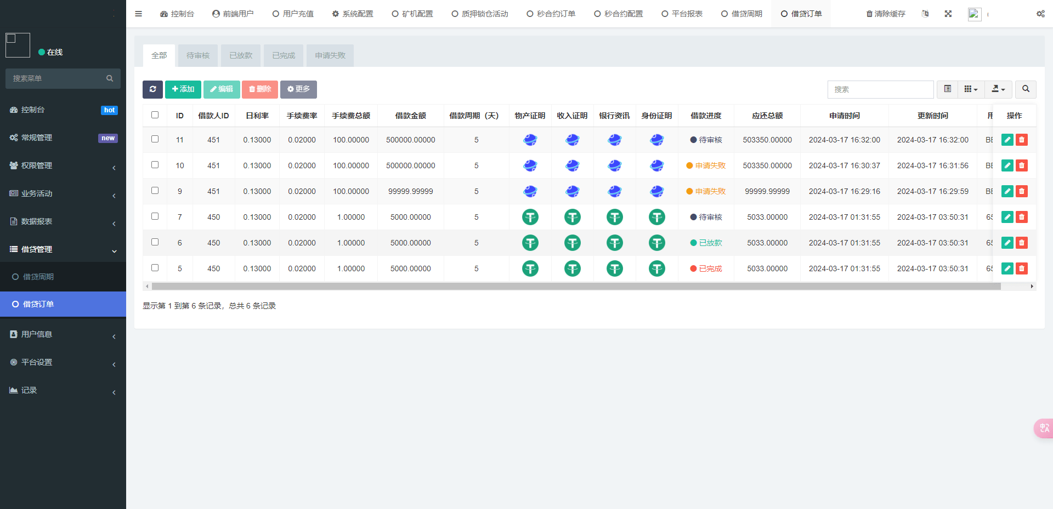
Task: Open the 借贷周期 sidebar menu item
Action: (x=38, y=277)
